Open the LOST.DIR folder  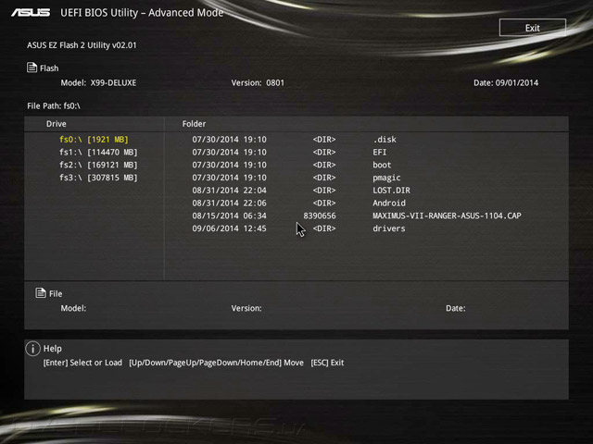[391, 191]
